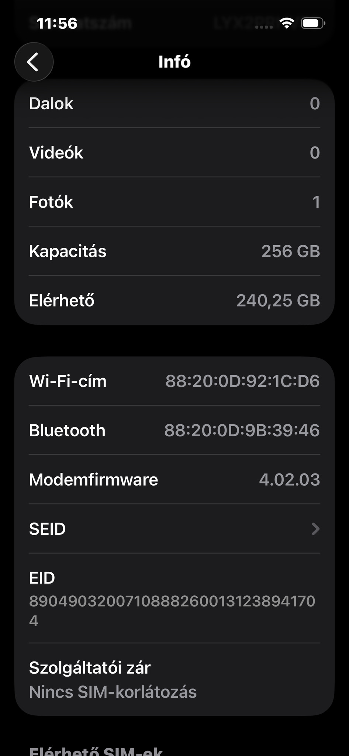Tap the clock showing 11:56
This screenshot has height=756, width=349.
coord(57,23)
